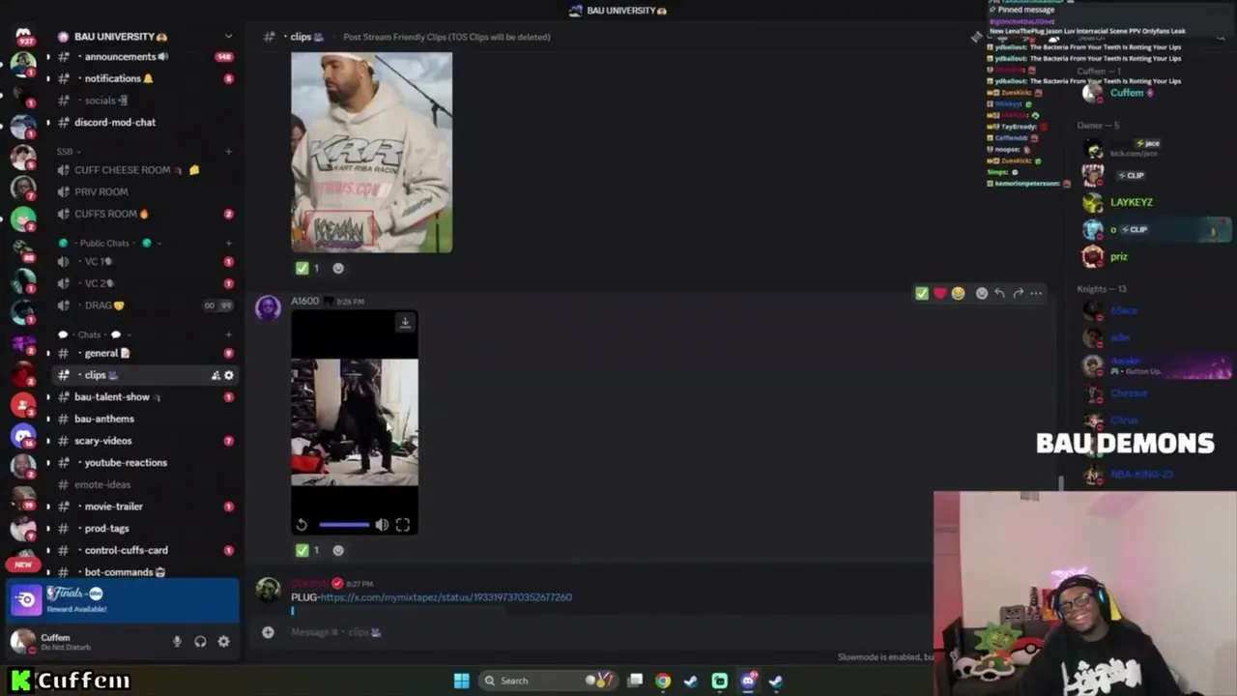View the KRR hoodie image attachment
The image size is (1237, 696).
(372, 153)
